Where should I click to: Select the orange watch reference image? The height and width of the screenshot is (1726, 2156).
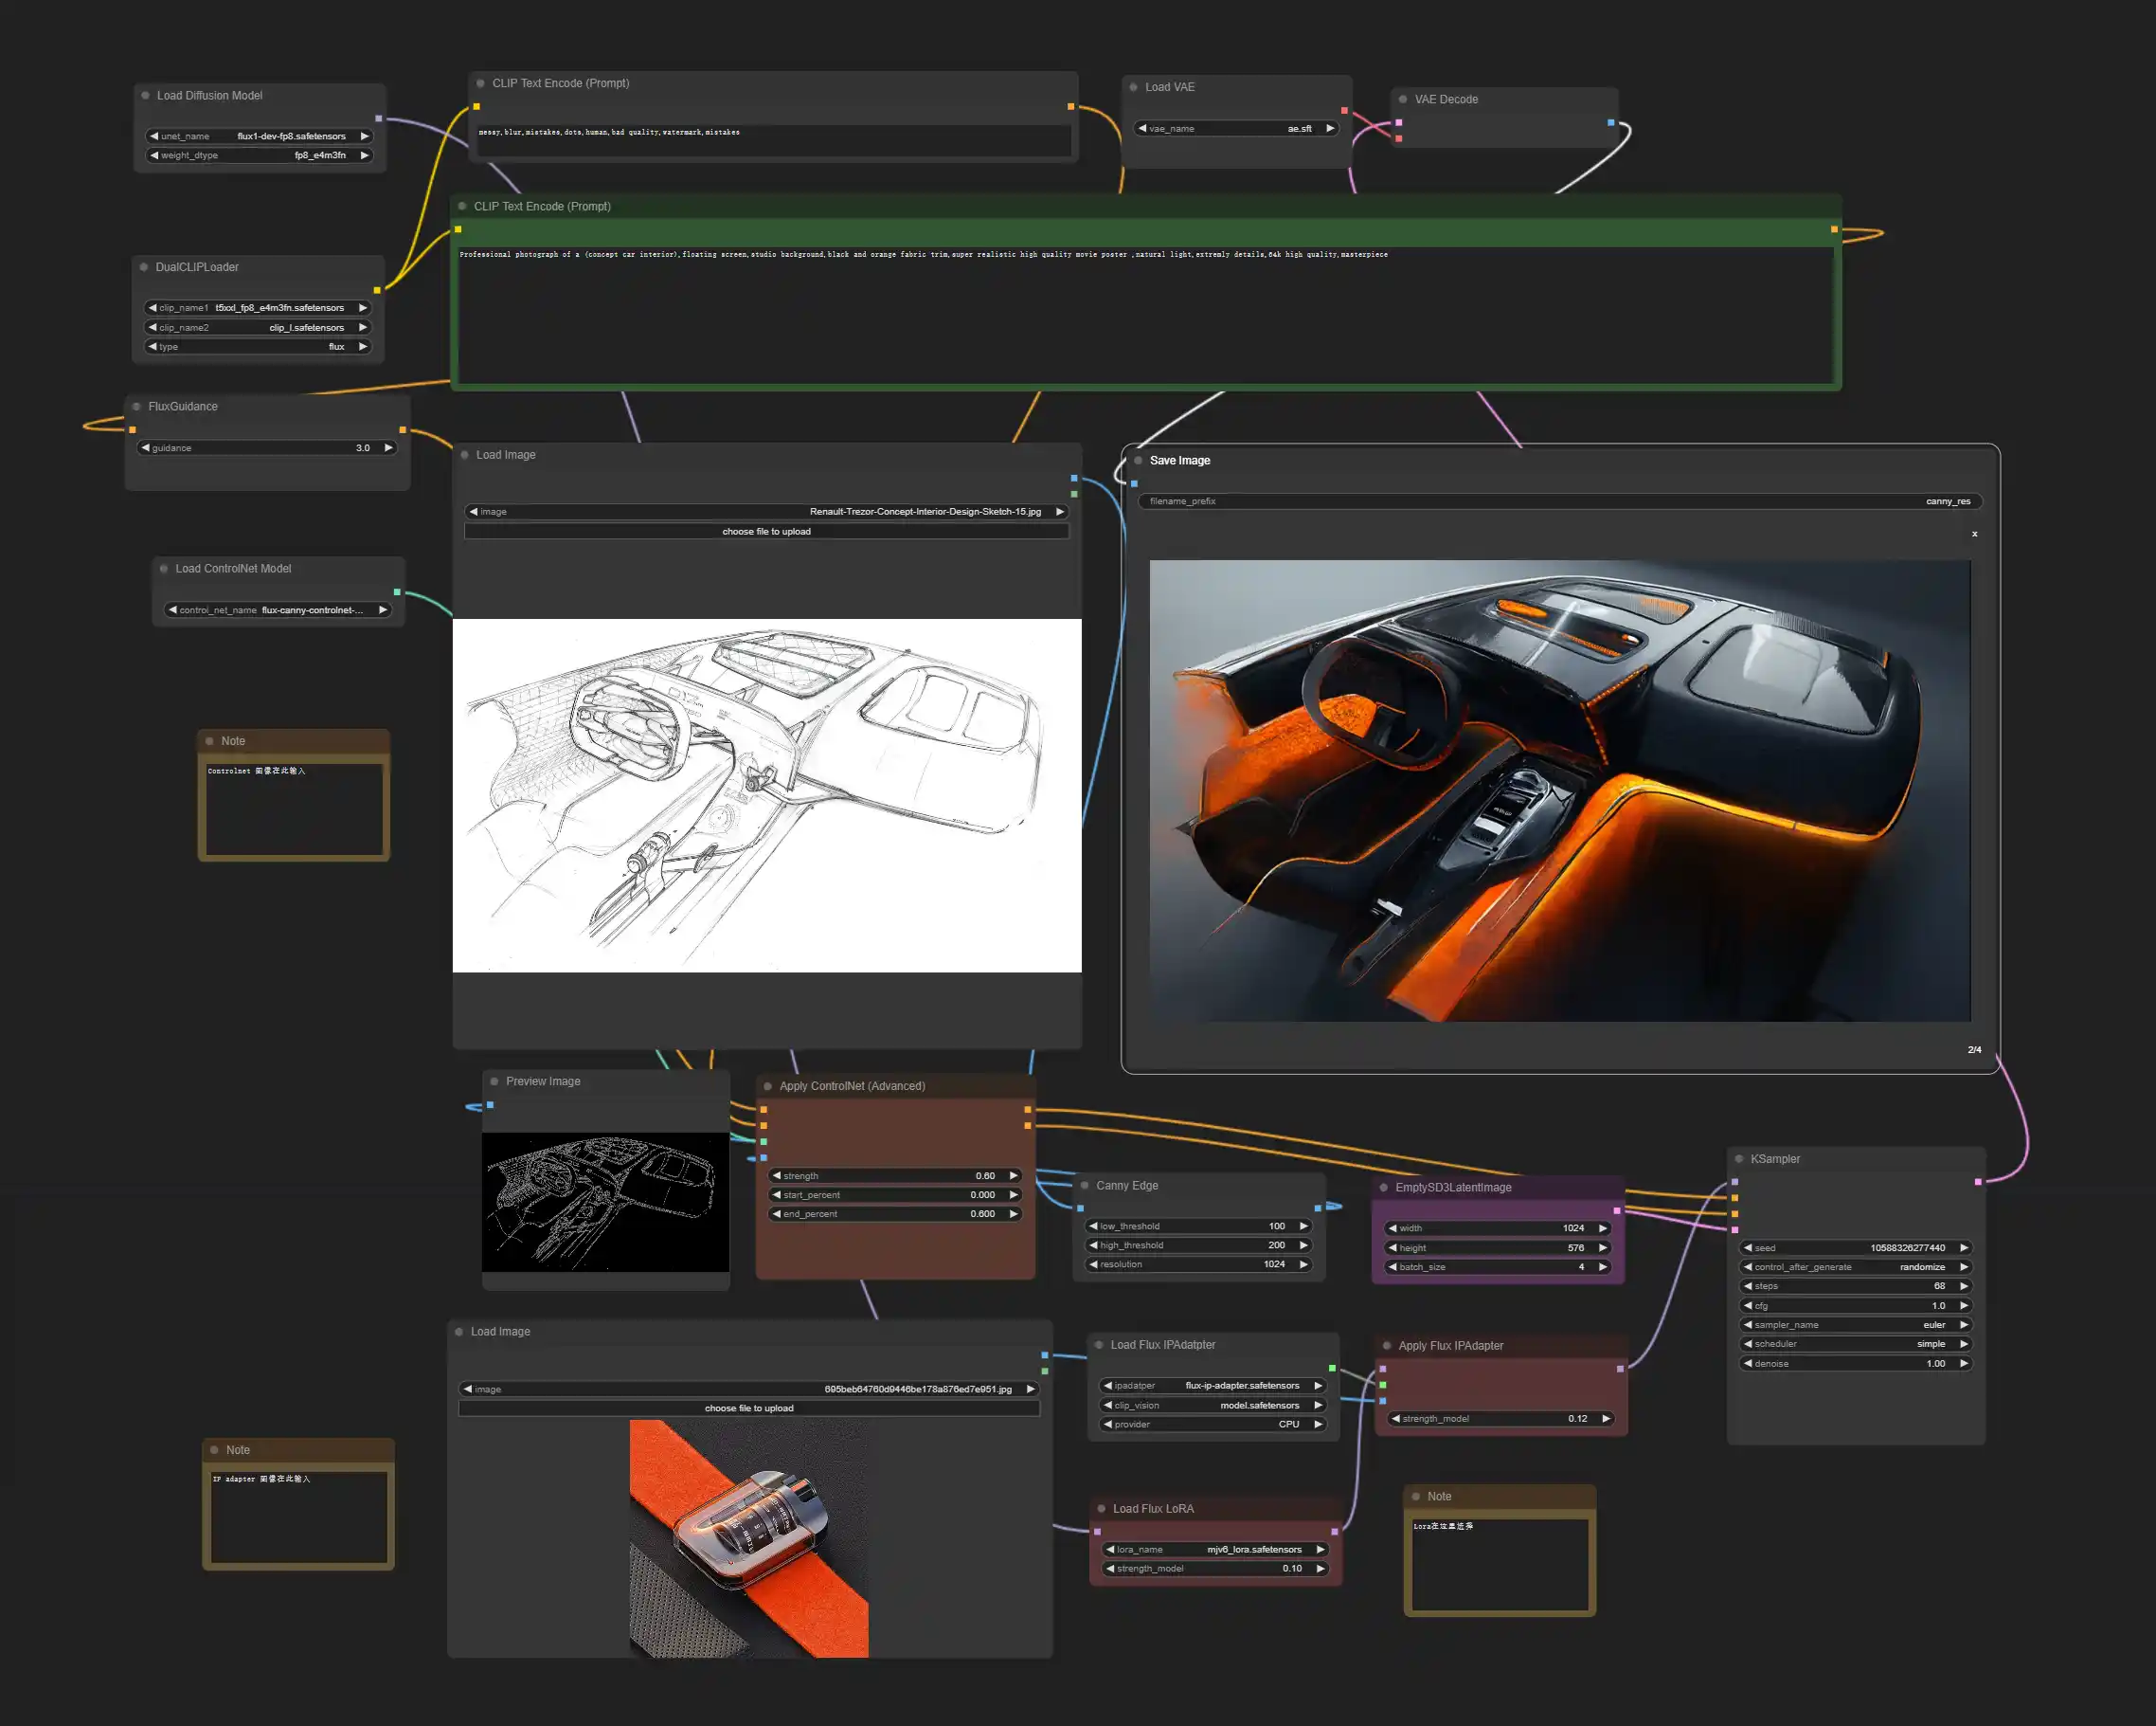point(749,1538)
